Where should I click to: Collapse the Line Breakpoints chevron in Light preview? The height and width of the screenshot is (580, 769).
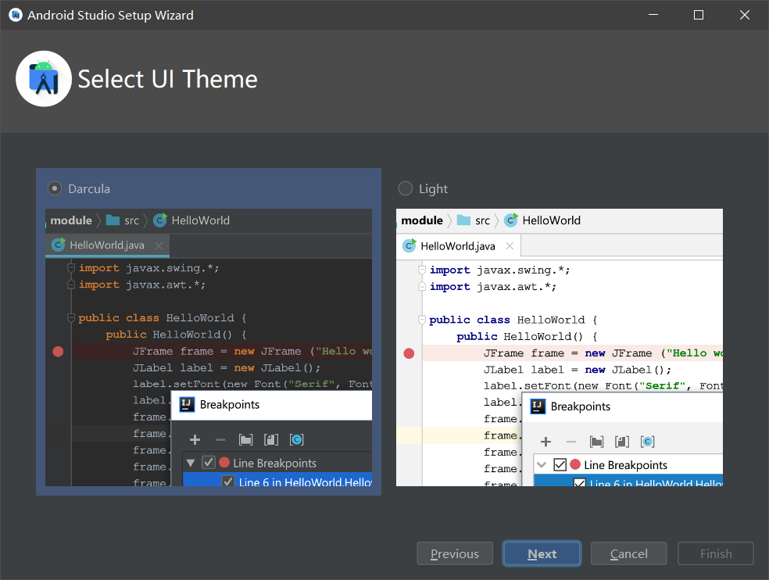point(542,464)
